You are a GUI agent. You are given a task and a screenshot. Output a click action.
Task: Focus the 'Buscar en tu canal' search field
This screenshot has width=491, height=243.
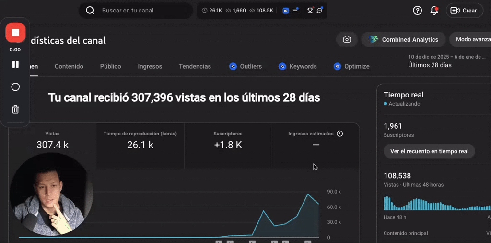(136, 11)
